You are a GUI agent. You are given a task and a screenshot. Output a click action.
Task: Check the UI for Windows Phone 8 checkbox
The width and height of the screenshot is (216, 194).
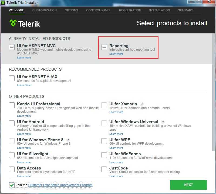[12, 141]
